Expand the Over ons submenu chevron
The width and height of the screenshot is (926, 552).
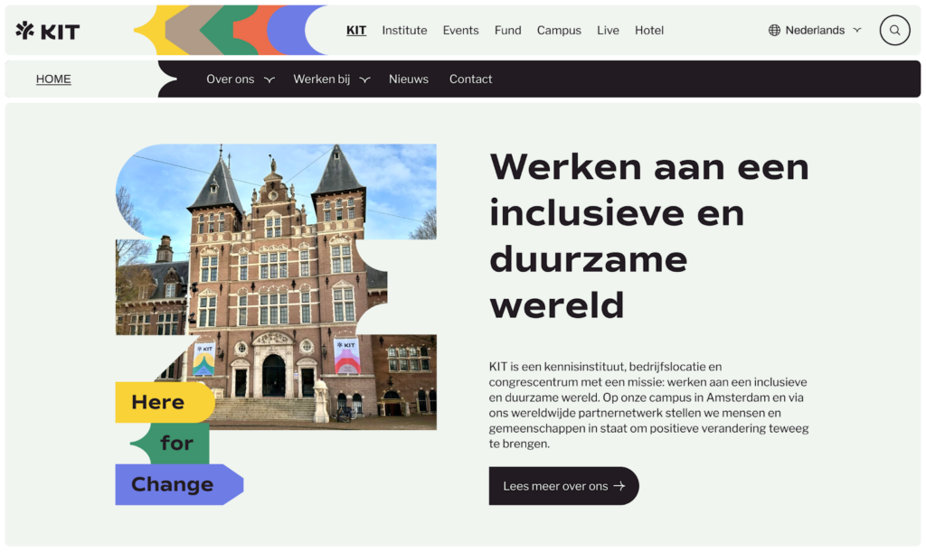(269, 80)
